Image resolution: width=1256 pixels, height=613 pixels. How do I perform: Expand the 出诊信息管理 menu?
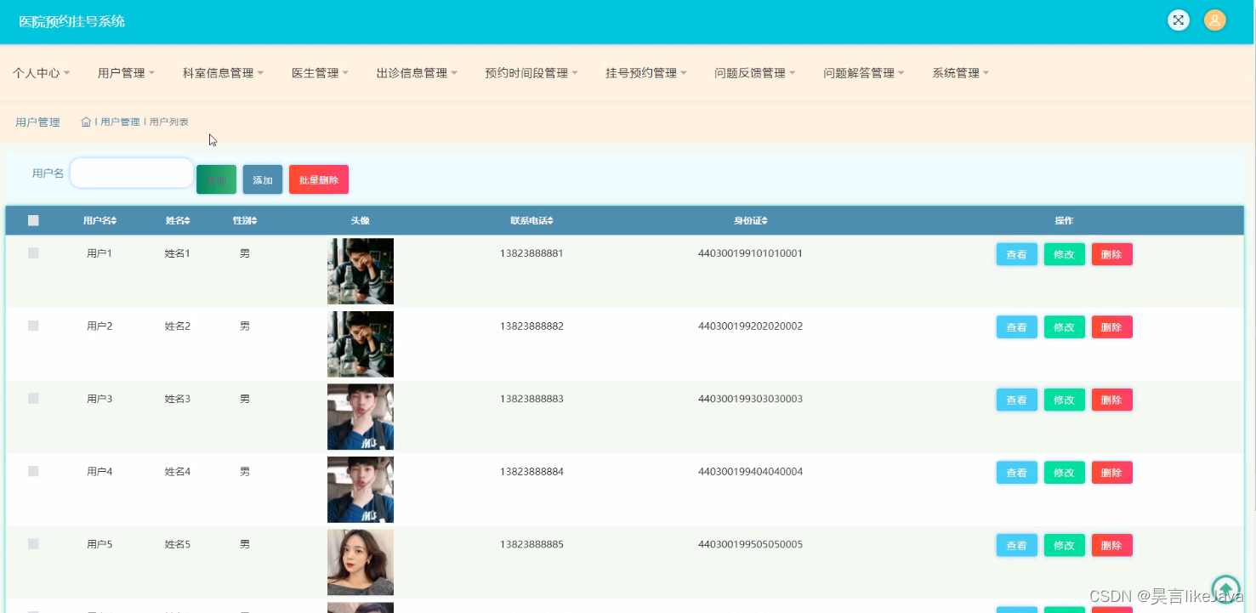pyautogui.click(x=417, y=73)
